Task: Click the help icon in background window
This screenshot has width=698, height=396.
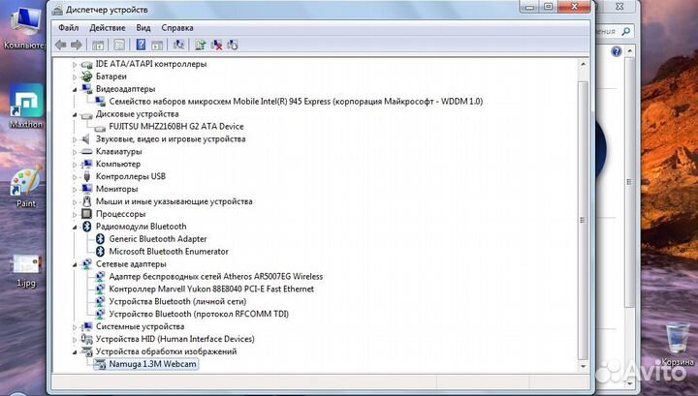Action: (x=617, y=51)
